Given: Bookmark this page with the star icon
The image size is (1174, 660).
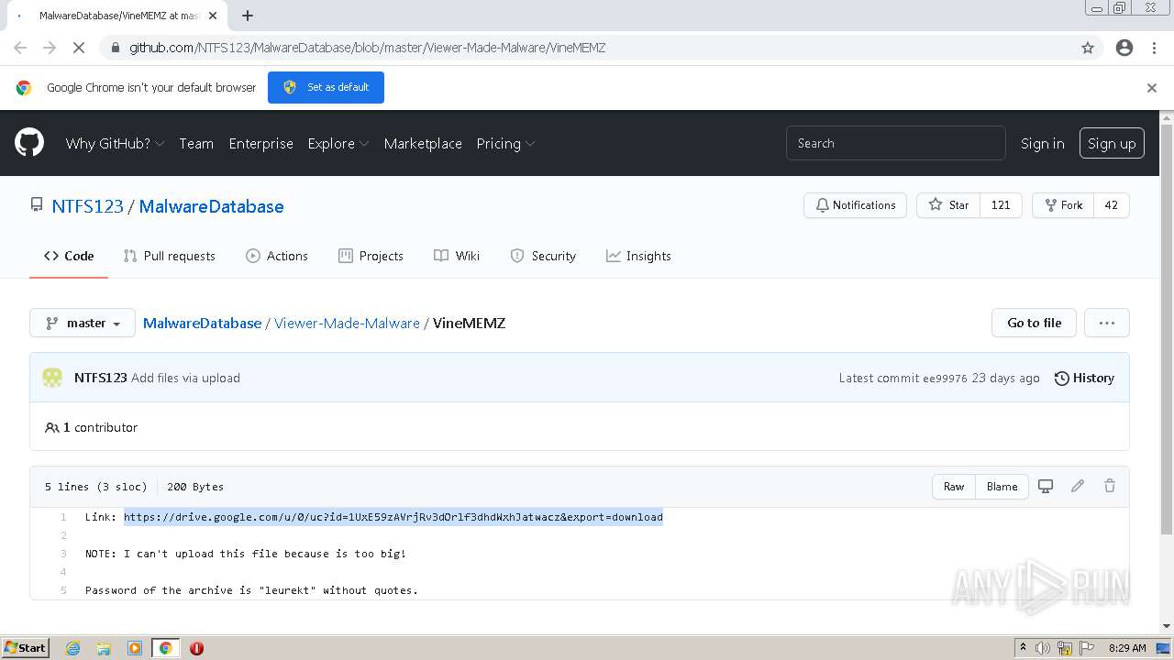Looking at the screenshot, I should (x=1088, y=48).
